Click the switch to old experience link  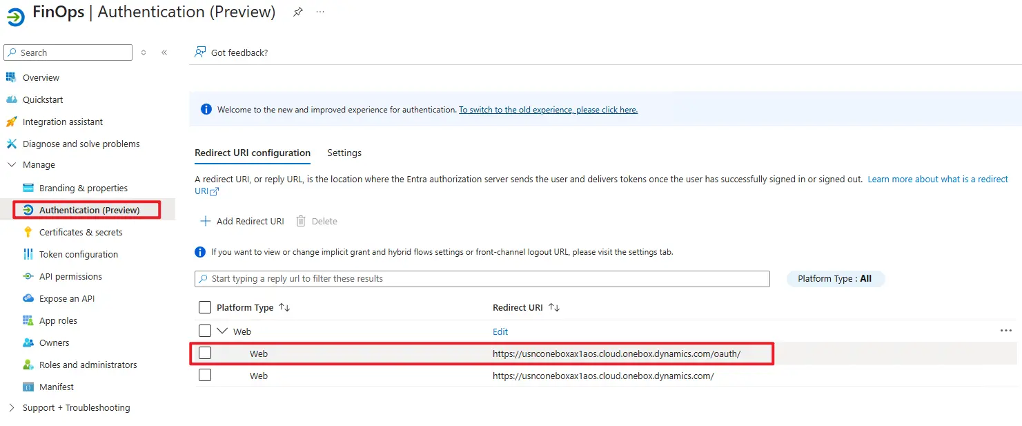click(548, 110)
